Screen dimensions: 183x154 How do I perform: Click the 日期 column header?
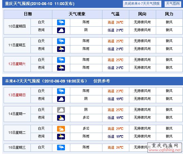[x=28, y=14]
